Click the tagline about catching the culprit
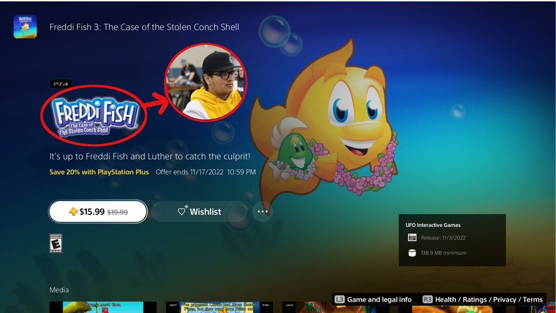556x313 pixels. coord(150,156)
